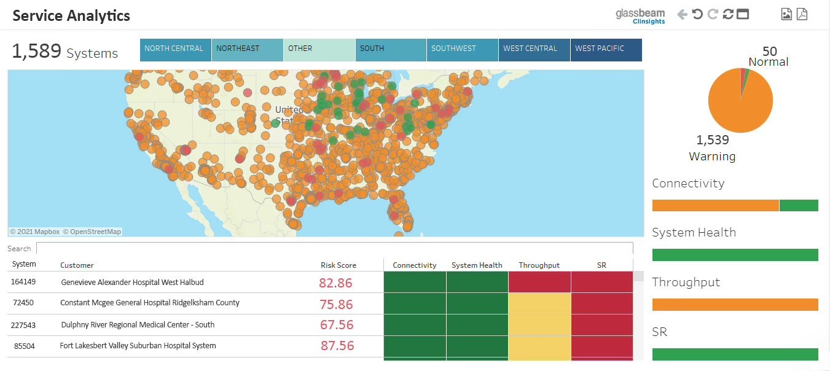The image size is (830, 371).
Task: Click Dulphny River Regional Medical Center - South
Action: (x=137, y=325)
